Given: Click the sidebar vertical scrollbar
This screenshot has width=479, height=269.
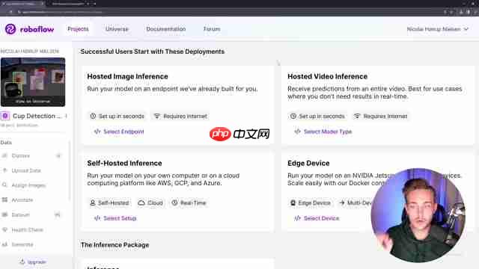Looking at the screenshot, I should [x=70, y=171].
